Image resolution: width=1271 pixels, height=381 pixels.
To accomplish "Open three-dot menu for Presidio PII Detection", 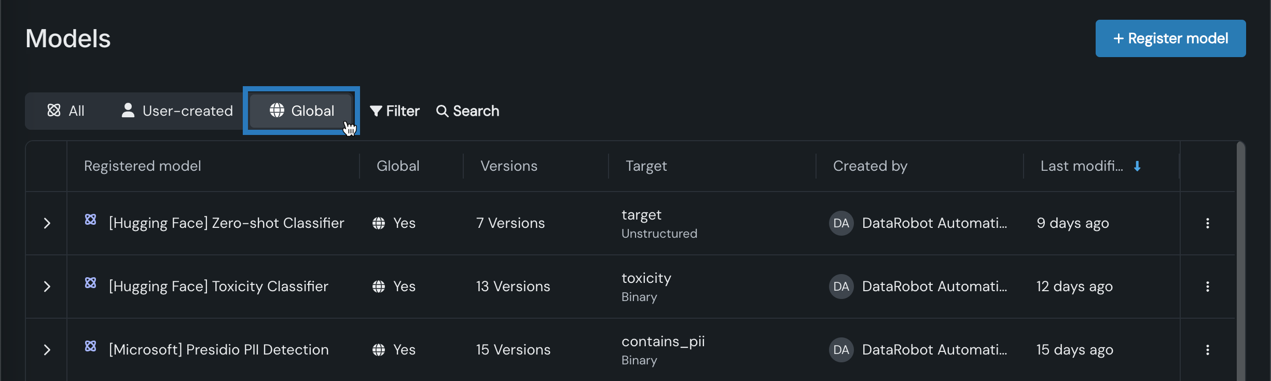I will 1208,350.
